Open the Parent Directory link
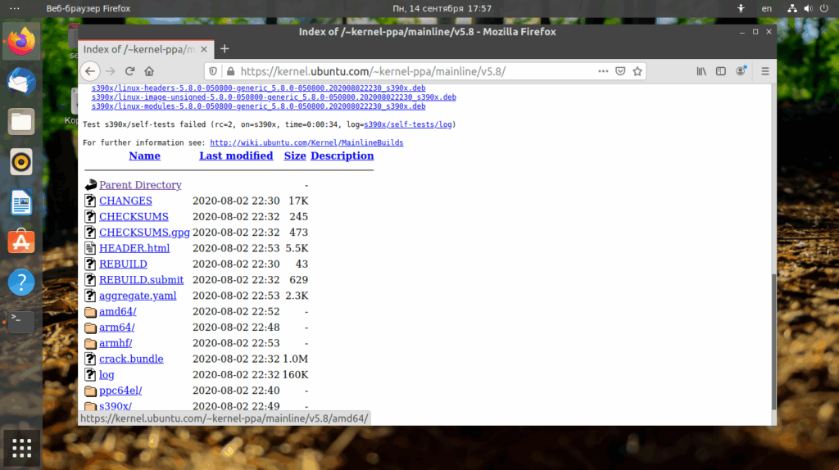This screenshot has width=839, height=470. click(140, 185)
